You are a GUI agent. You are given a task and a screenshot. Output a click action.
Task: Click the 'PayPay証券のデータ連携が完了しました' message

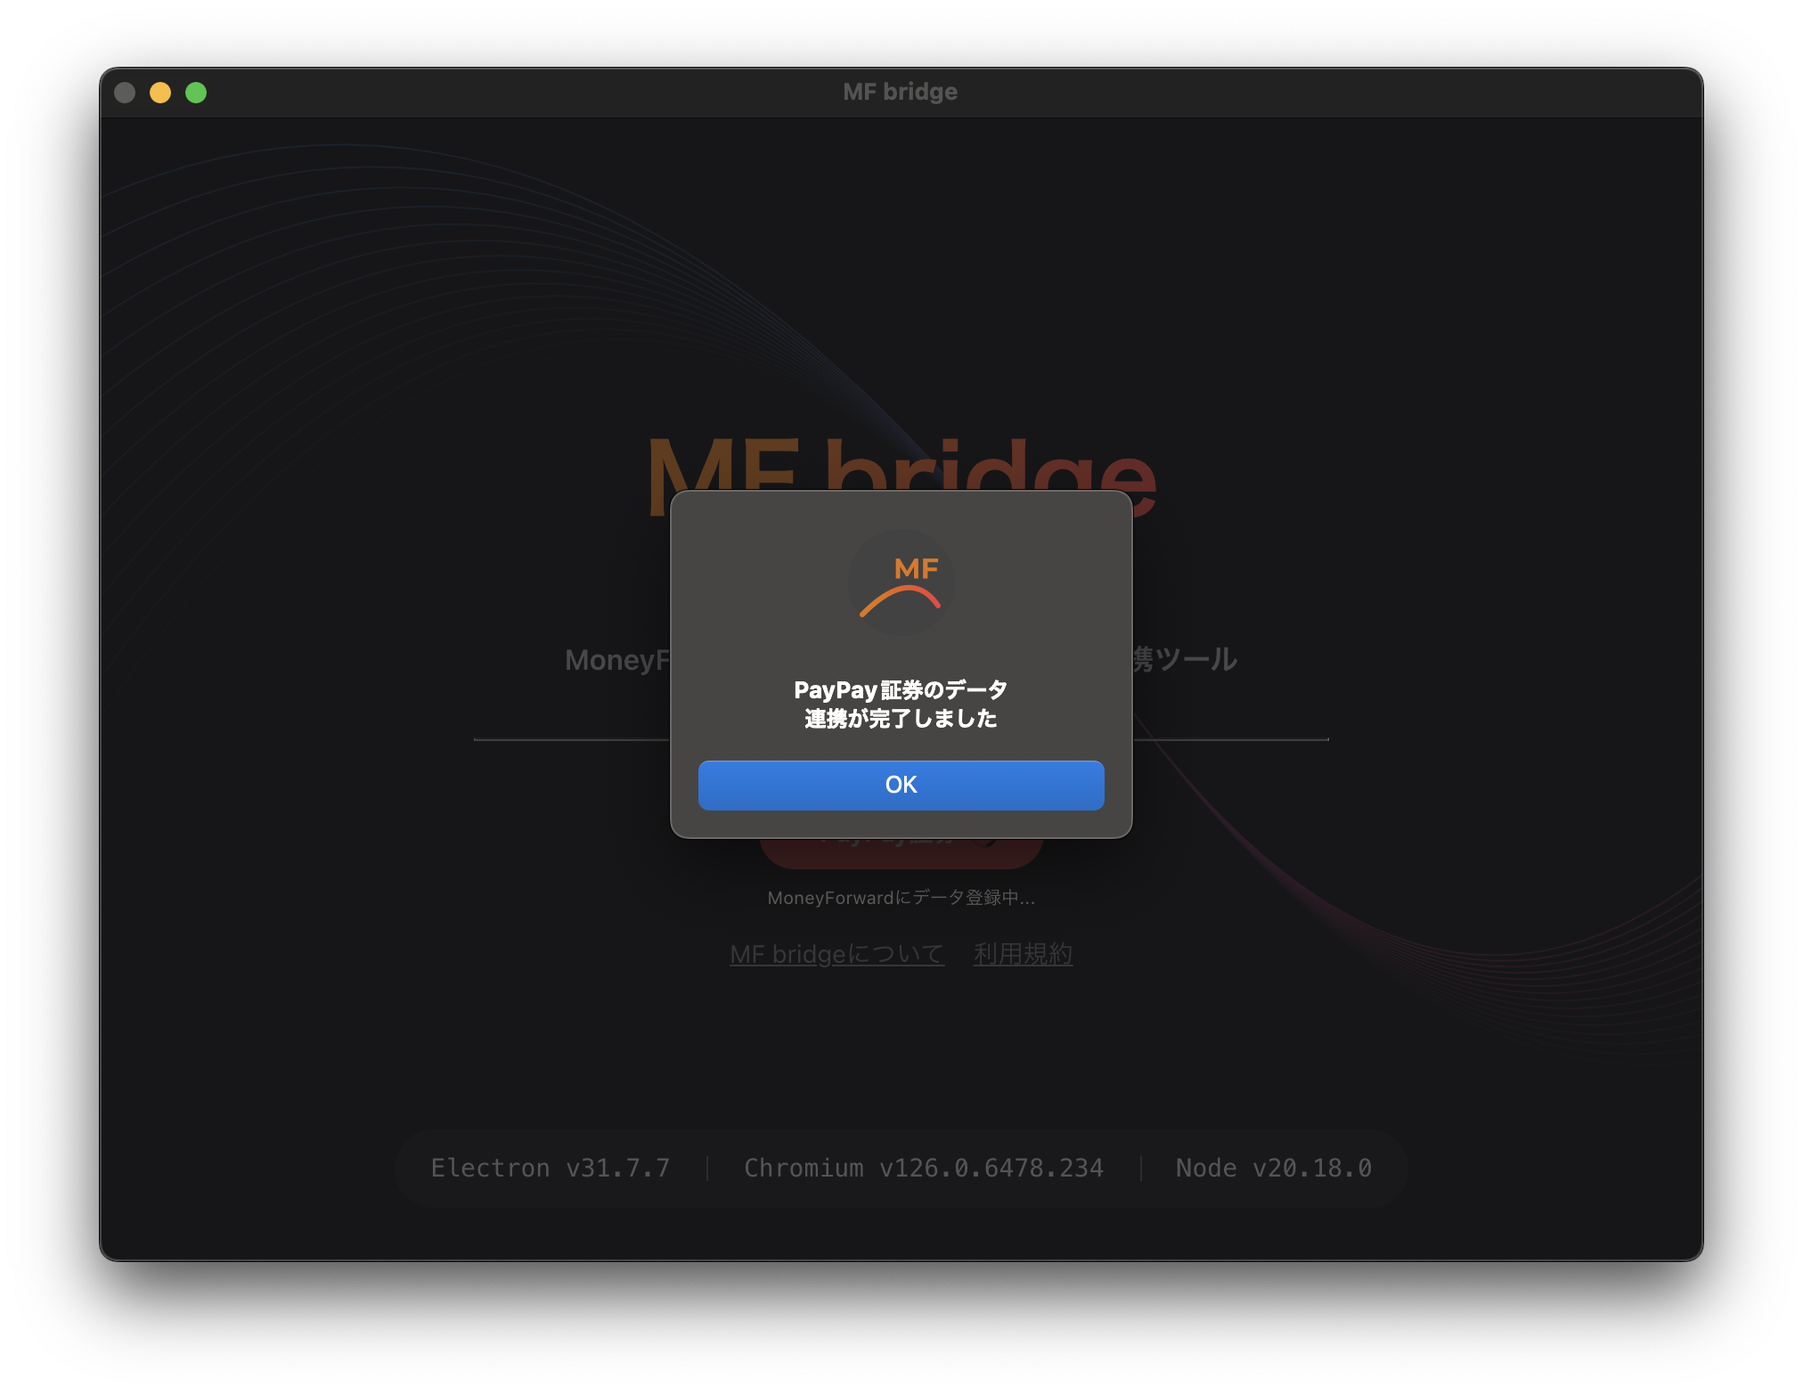(x=901, y=704)
